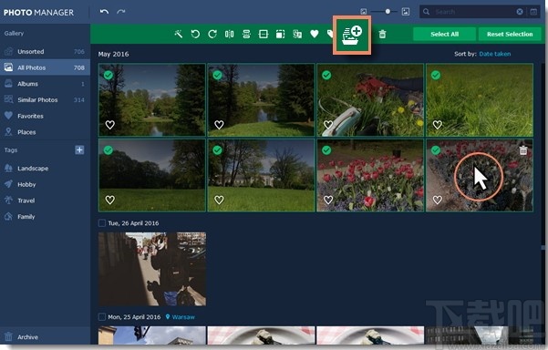Click the search magnifier icon
The image size is (548, 350).
[x=427, y=12]
